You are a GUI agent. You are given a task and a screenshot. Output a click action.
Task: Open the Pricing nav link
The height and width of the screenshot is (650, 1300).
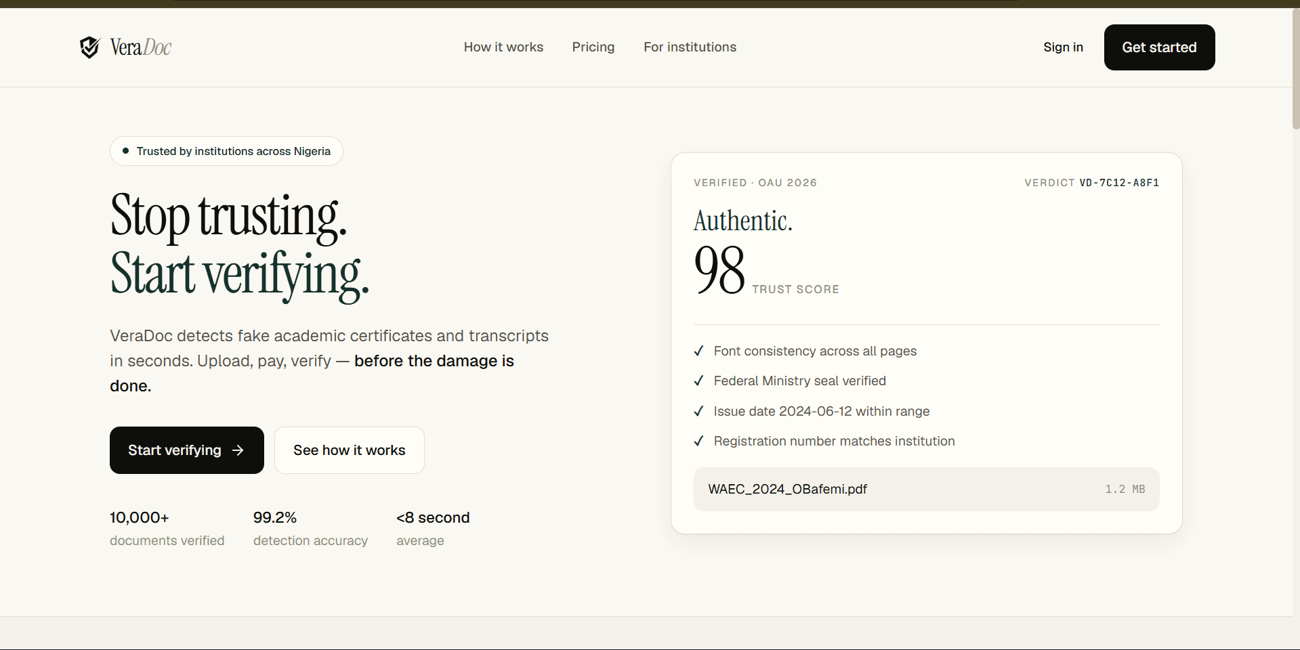coord(593,47)
